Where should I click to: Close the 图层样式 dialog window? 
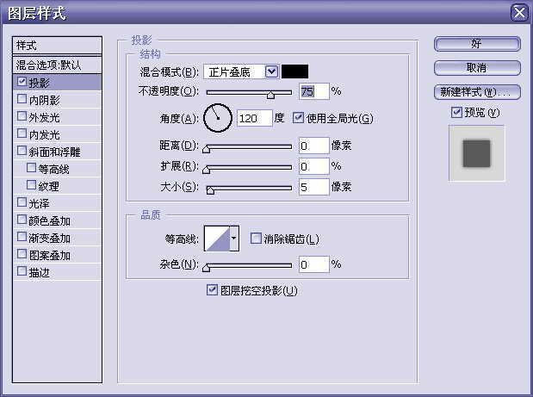pyautogui.click(x=518, y=12)
